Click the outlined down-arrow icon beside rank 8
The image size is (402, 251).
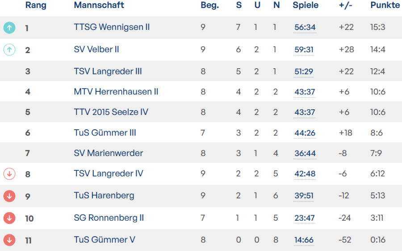[9, 173]
